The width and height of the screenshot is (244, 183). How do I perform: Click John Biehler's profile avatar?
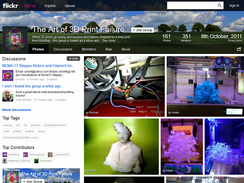(x=8, y=96)
